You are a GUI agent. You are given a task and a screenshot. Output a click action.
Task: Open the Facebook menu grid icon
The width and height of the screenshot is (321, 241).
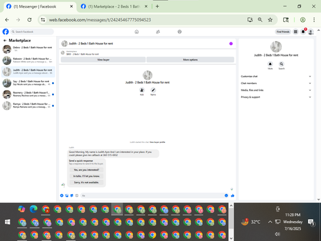point(295,31)
